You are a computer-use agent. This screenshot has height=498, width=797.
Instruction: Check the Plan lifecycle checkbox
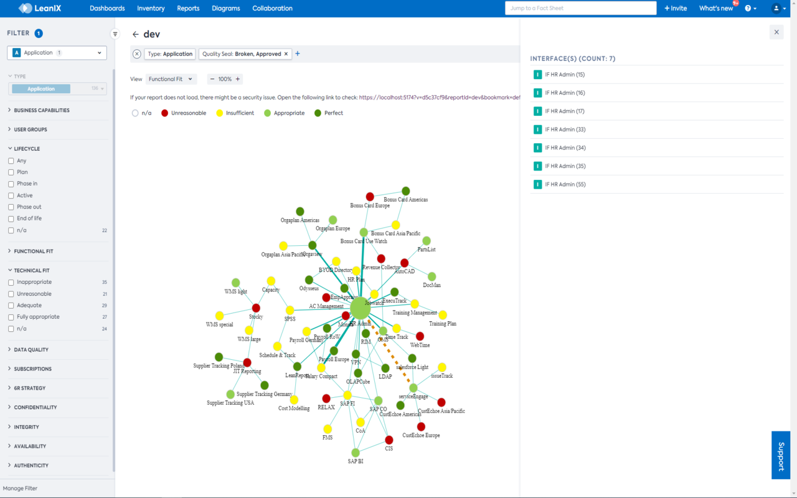(x=11, y=172)
